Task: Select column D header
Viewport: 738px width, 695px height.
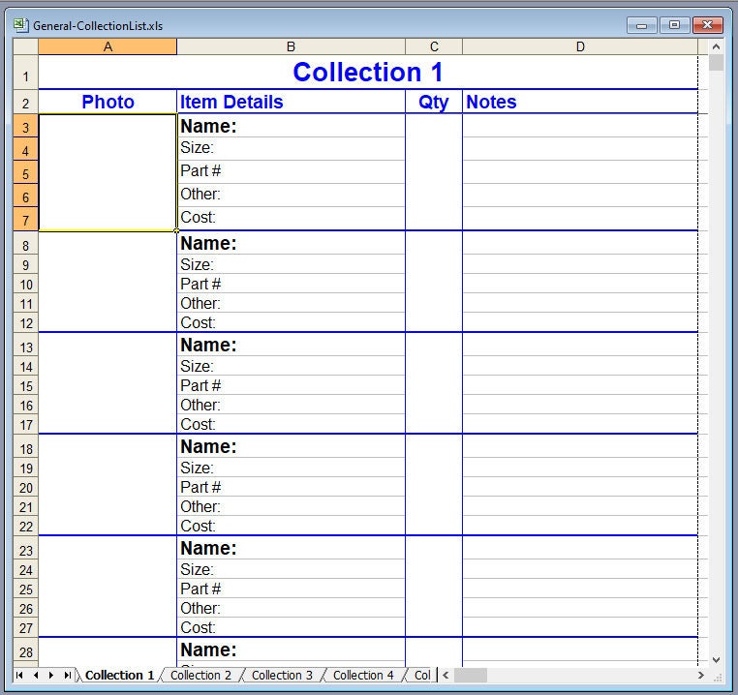Action: point(580,46)
